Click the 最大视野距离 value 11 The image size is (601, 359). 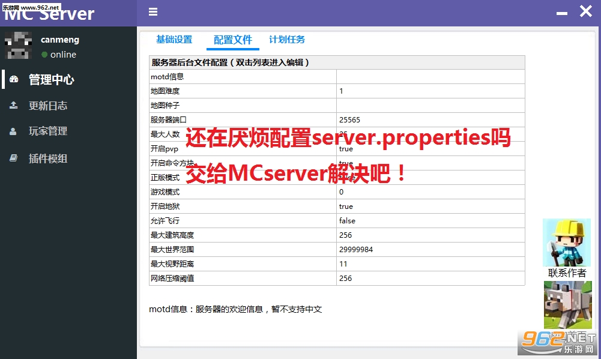click(x=343, y=264)
